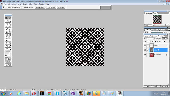The height and width of the screenshot is (96, 170).
Task: Toggle lock position checkbox
Action: coord(158,41)
